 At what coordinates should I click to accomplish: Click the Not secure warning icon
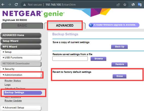25,5
